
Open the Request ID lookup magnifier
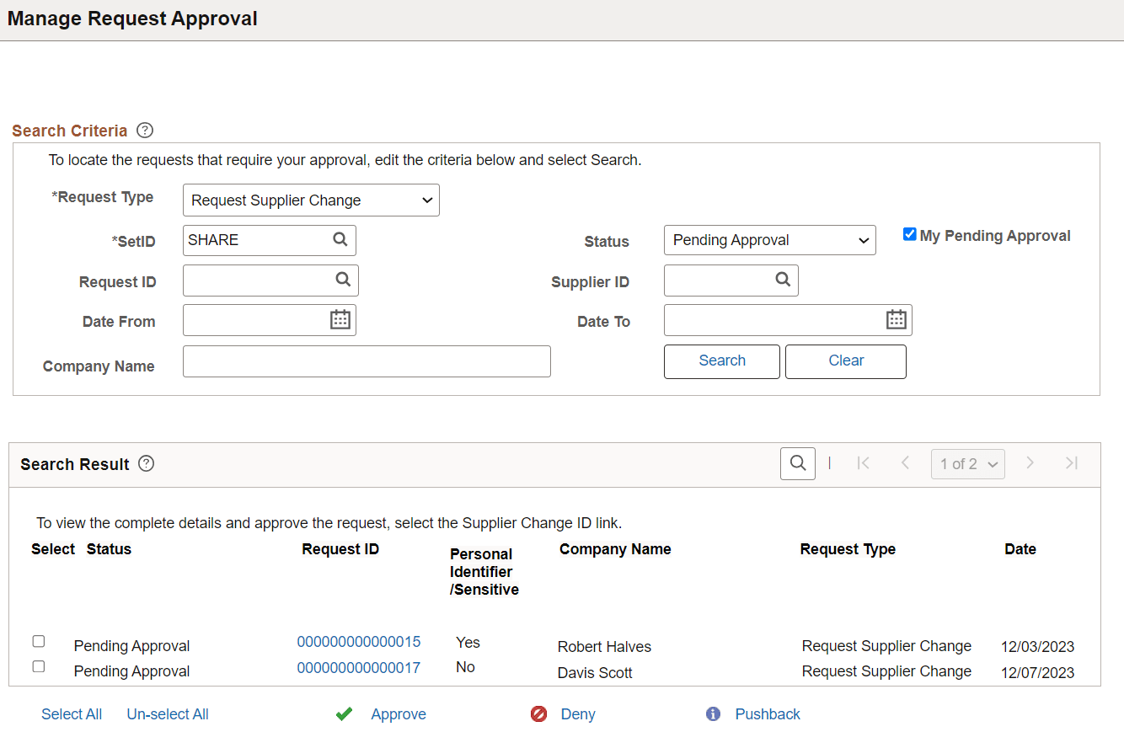[341, 280]
